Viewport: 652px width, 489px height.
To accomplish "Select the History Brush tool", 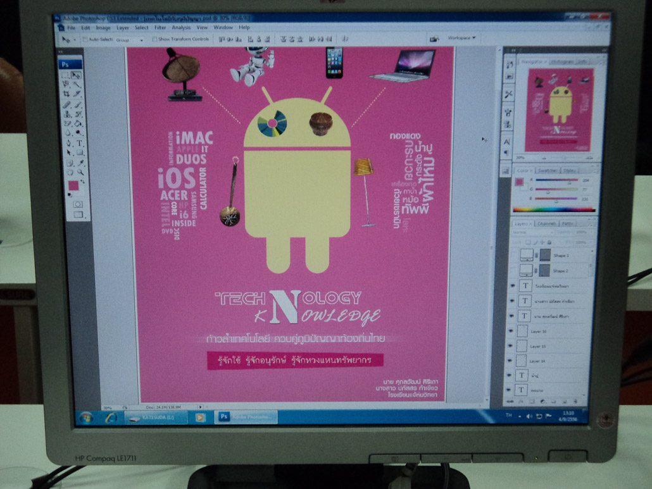I will pyautogui.click(x=78, y=114).
